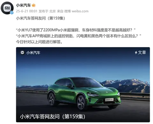Open the article title 小米汽车答网友问（第159集）on card
The height and width of the screenshot is (124, 153).
coord(53,116)
